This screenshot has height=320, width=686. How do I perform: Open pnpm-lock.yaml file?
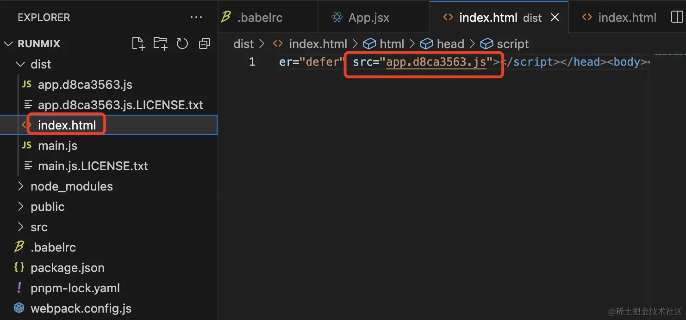(108, 288)
